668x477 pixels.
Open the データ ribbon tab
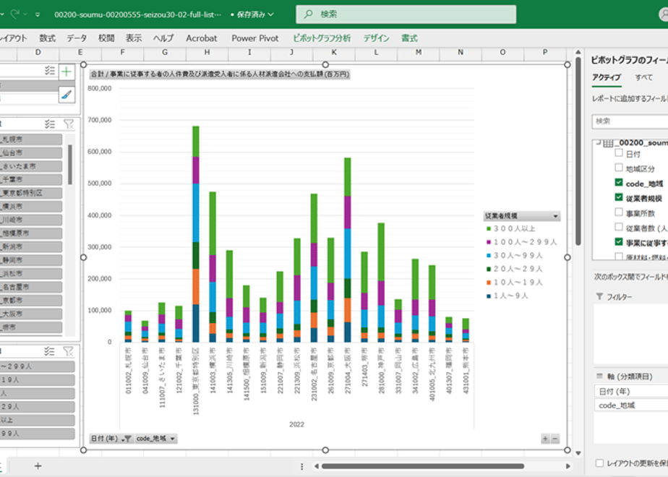pos(77,38)
